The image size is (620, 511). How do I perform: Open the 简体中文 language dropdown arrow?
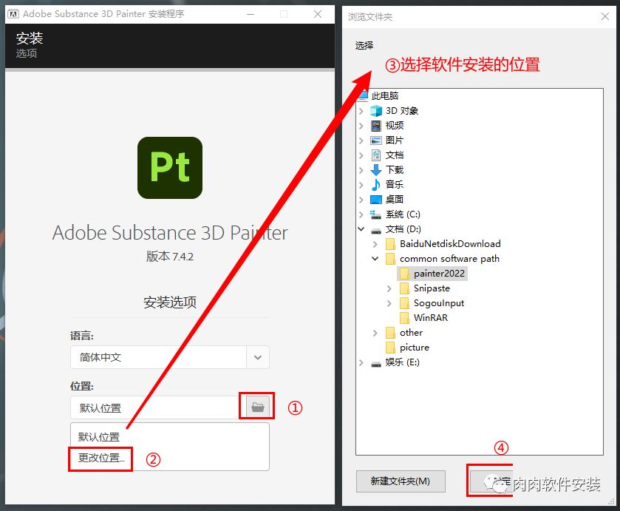pos(258,357)
